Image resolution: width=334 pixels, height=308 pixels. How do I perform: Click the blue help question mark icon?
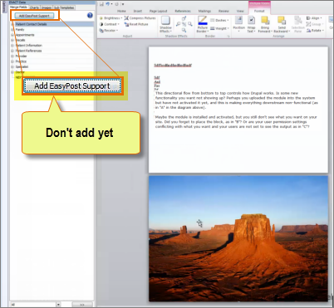click(x=90, y=16)
